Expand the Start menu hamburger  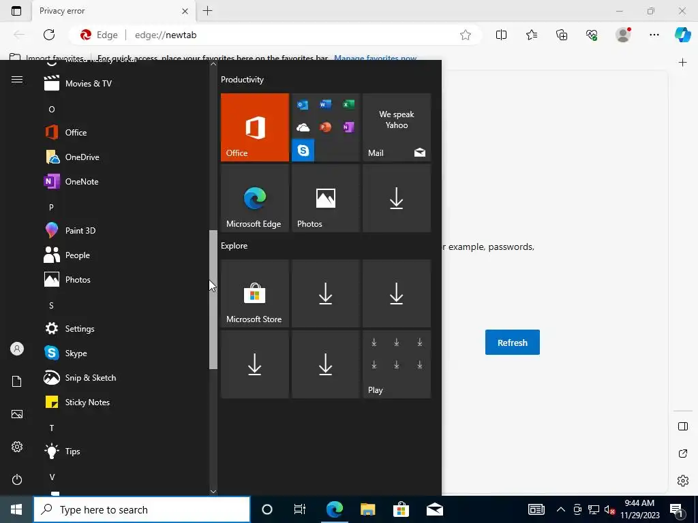[17, 79]
